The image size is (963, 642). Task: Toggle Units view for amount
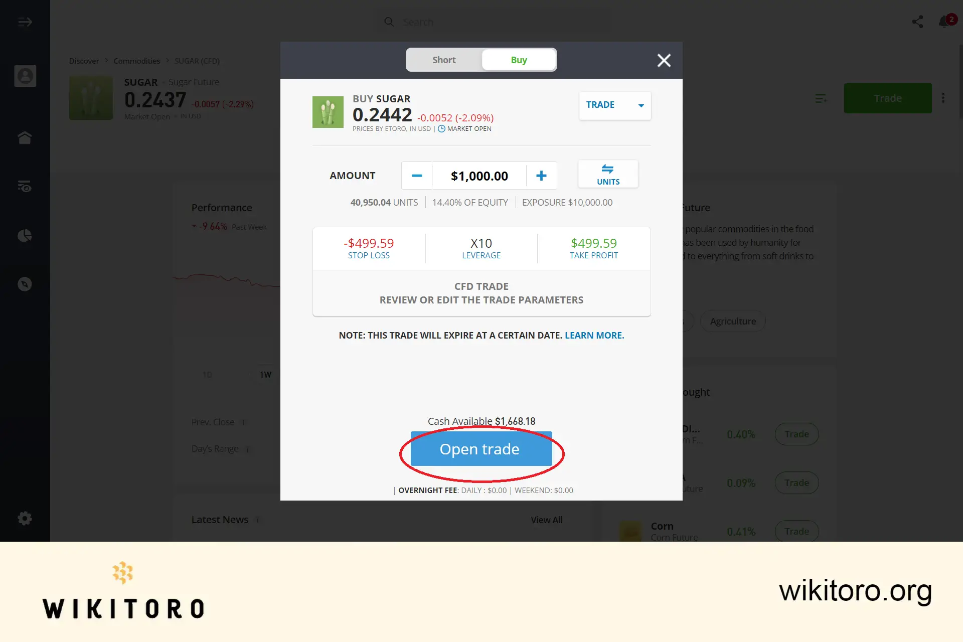click(607, 175)
